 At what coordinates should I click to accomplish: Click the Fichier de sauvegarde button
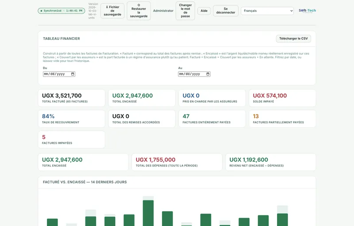point(112,11)
